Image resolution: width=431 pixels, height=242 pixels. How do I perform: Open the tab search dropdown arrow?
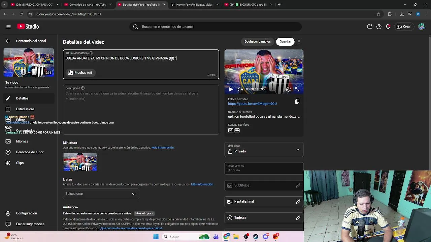pos(4,5)
